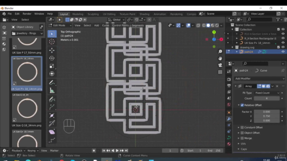This screenshot has width=287, height=161.
Task: Select UK Size Q 18_34 ring thumbnail
Action: point(27,108)
